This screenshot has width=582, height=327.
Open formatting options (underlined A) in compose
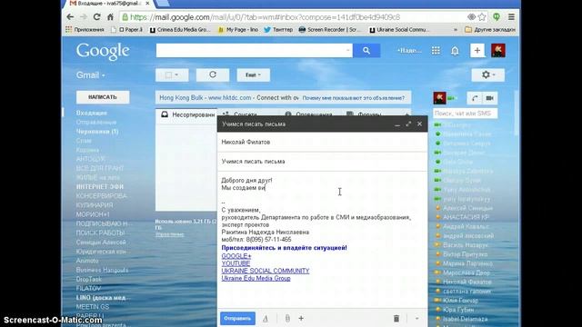tap(266, 319)
